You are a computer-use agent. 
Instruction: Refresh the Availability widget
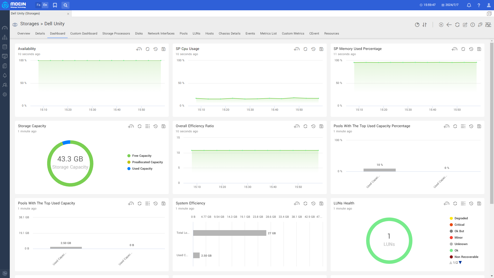(x=147, y=49)
